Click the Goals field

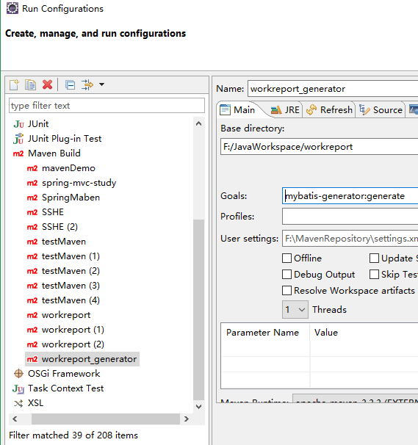point(350,196)
